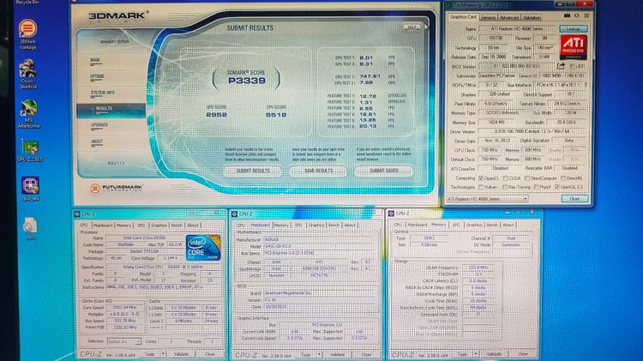Click the title bar icon of the CPU-Z Memory window

391,214
